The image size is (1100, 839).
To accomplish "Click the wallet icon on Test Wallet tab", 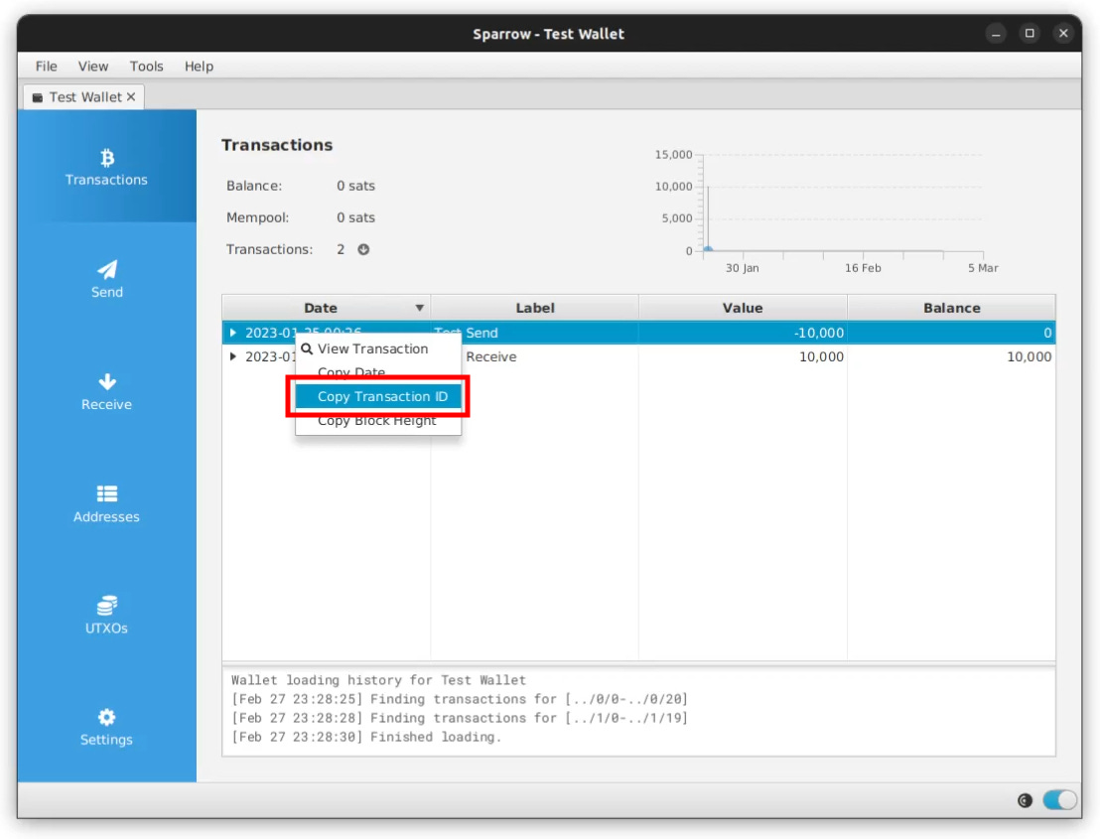I will click(37, 97).
